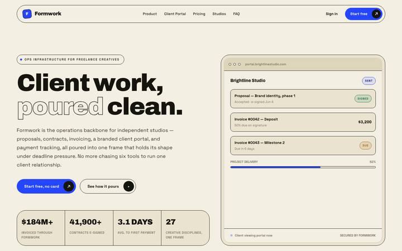Open the FAQ nav link
This screenshot has height=251, width=402.
tap(236, 14)
